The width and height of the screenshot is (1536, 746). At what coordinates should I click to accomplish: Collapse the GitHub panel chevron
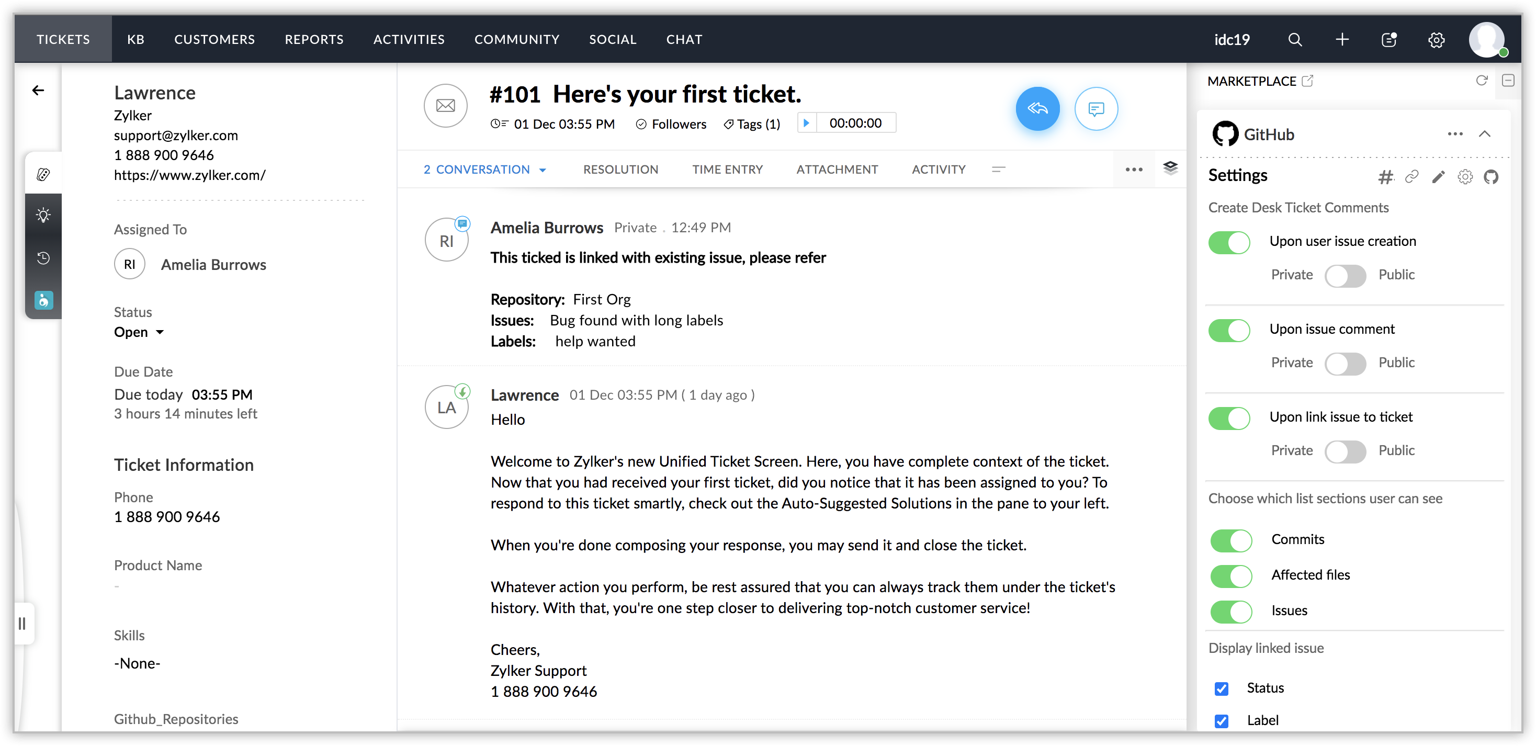pos(1484,134)
